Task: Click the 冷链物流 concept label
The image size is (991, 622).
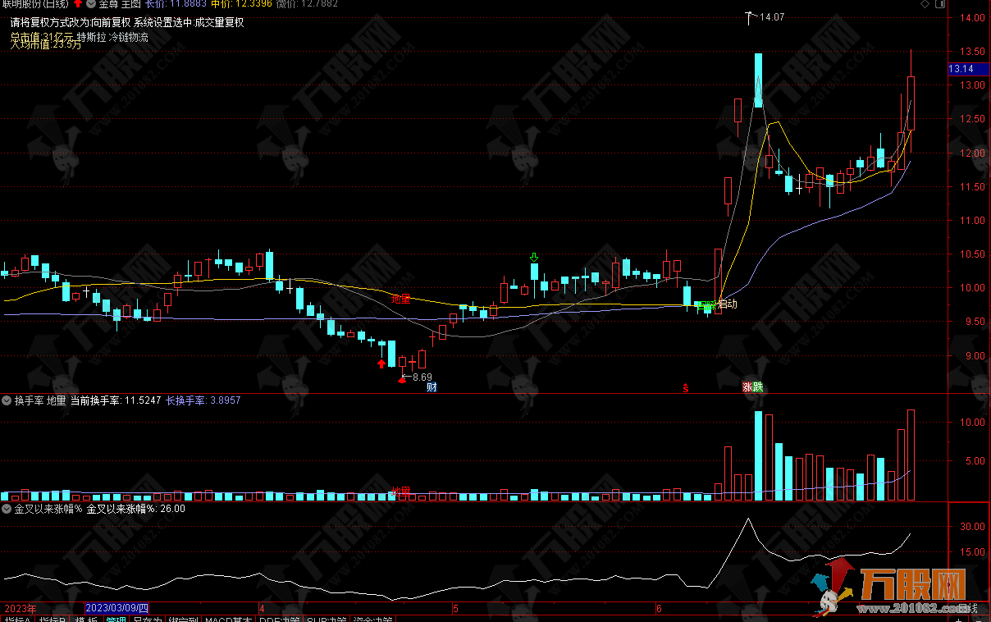Action: (x=130, y=37)
